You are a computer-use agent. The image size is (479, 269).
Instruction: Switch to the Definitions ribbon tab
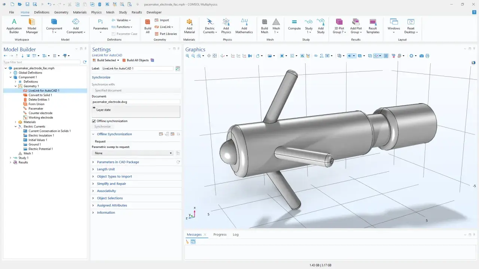pyautogui.click(x=42, y=12)
